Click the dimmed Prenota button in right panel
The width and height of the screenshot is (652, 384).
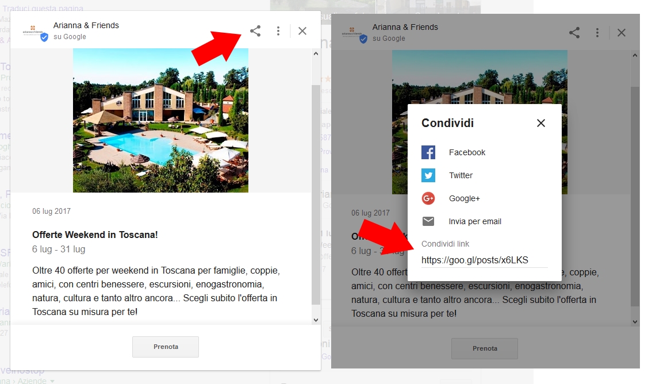tap(485, 348)
